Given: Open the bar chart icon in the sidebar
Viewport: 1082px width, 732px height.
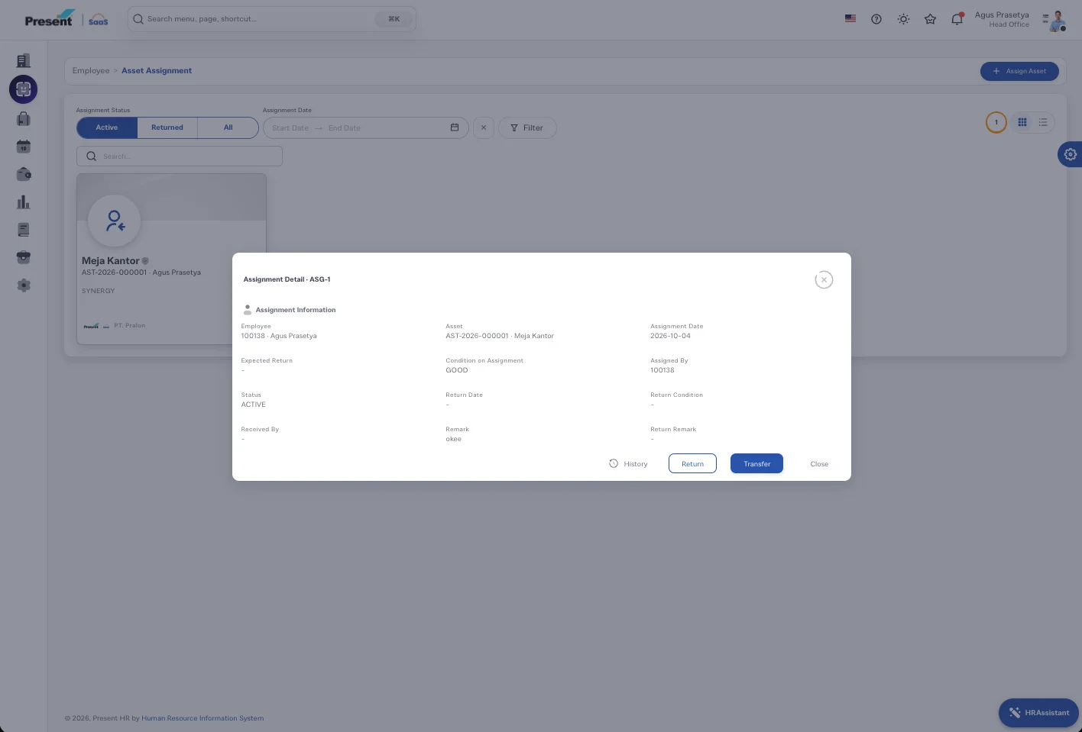Looking at the screenshot, I should pos(24,202).
